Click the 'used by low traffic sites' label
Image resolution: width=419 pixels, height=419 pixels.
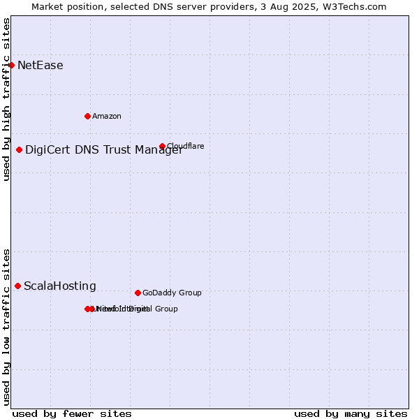pyautogui.click(x=6, y=328)
